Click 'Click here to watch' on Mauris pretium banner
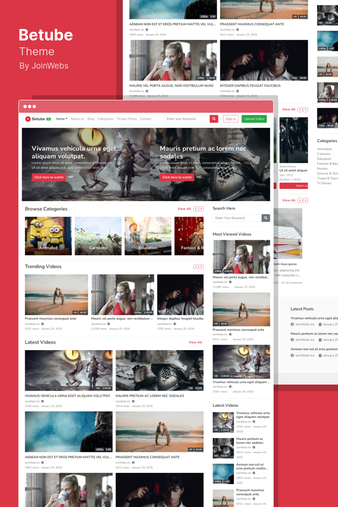The width and height of the screenshot is (338, 507). click(x=177, y=177)
